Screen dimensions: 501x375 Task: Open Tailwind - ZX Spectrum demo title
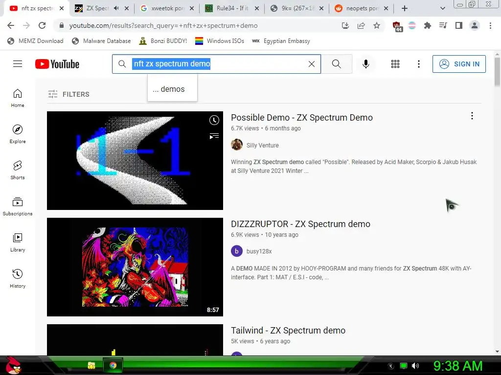coord(288,331)
